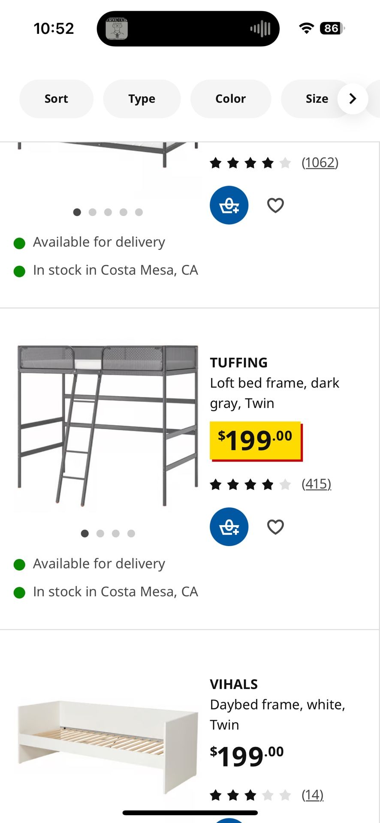Open TUFFING product title
The image size is (380, 823).
(238, 363)
